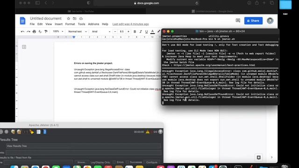The image size is (299, 168).
Task: Open the File menu
Action: 32,24
